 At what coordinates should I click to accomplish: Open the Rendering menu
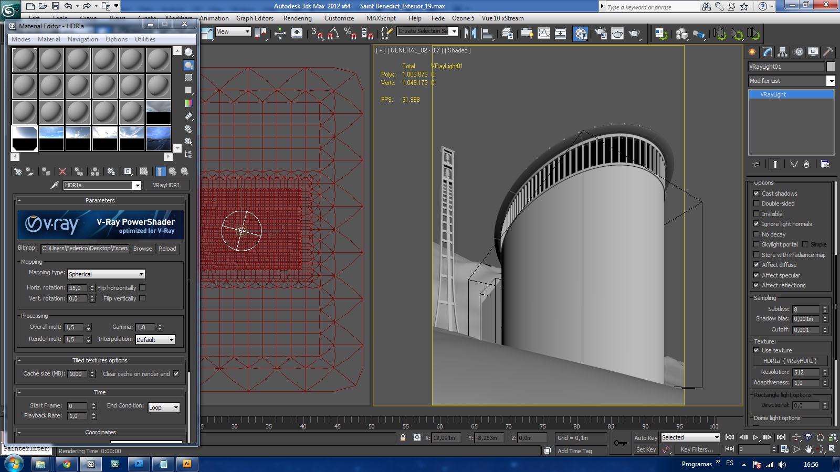pos(297,18)
